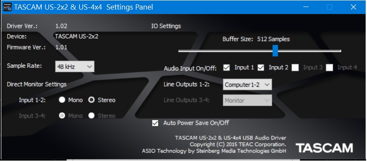
Task: Click the left end of Buffer Size track
Action: 180,51
